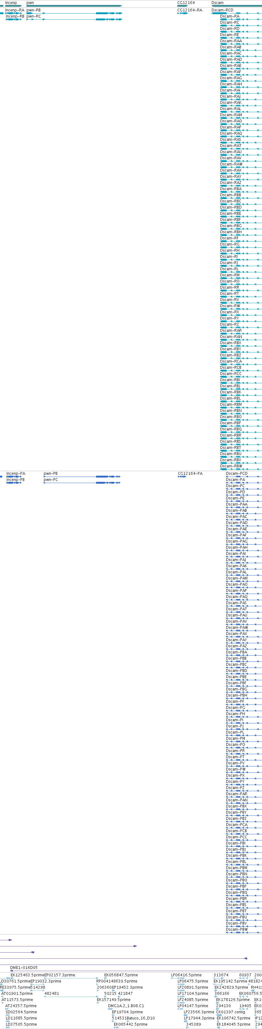Select transcript Dscam-RCA

point(231,361)
